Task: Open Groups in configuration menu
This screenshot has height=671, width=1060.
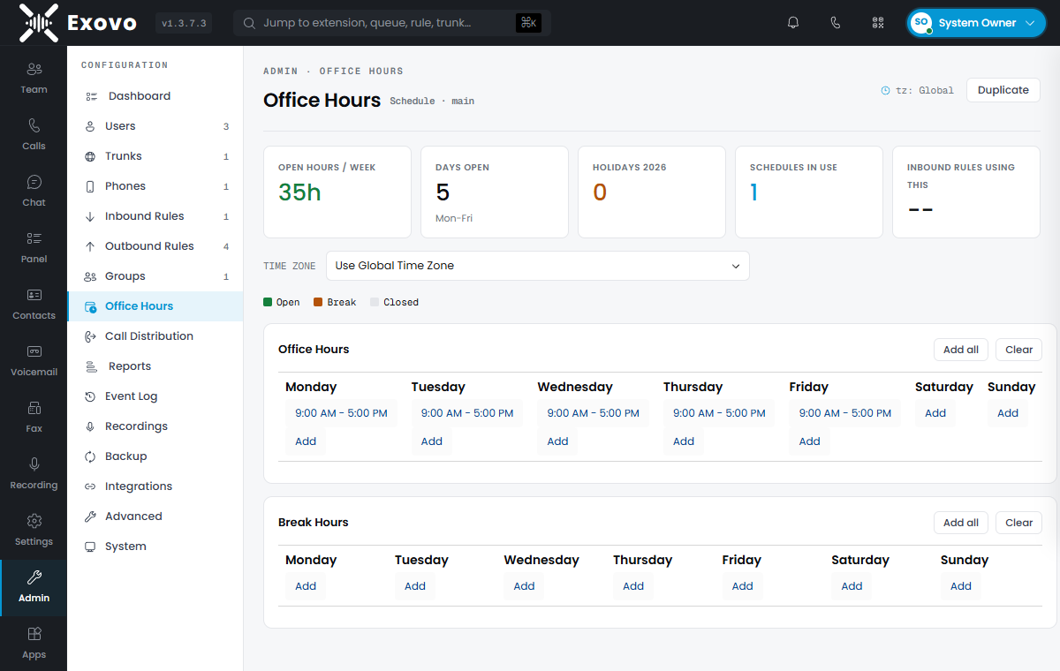Action: point(155,276)
